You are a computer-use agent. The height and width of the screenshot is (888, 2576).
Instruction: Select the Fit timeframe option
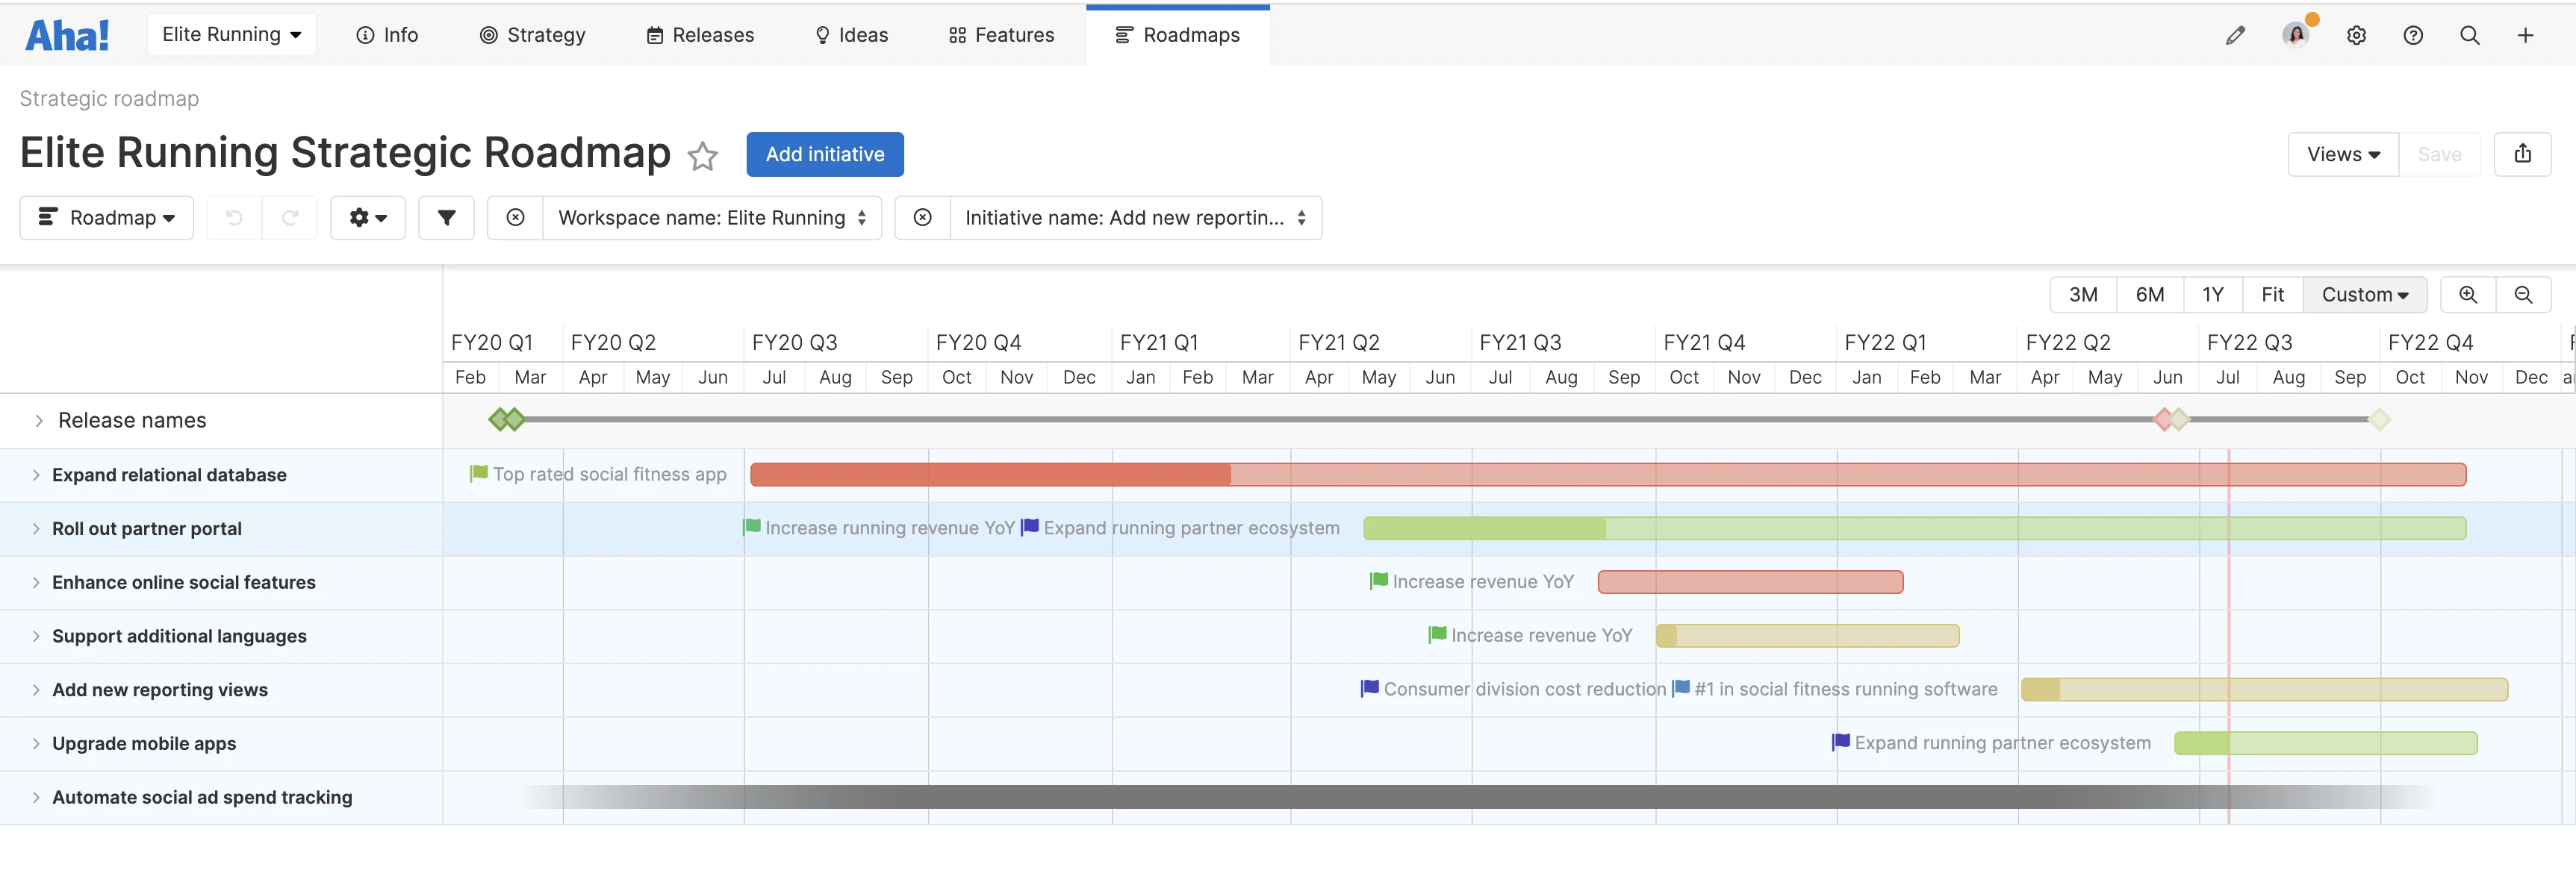click(x=2272, y=295)
